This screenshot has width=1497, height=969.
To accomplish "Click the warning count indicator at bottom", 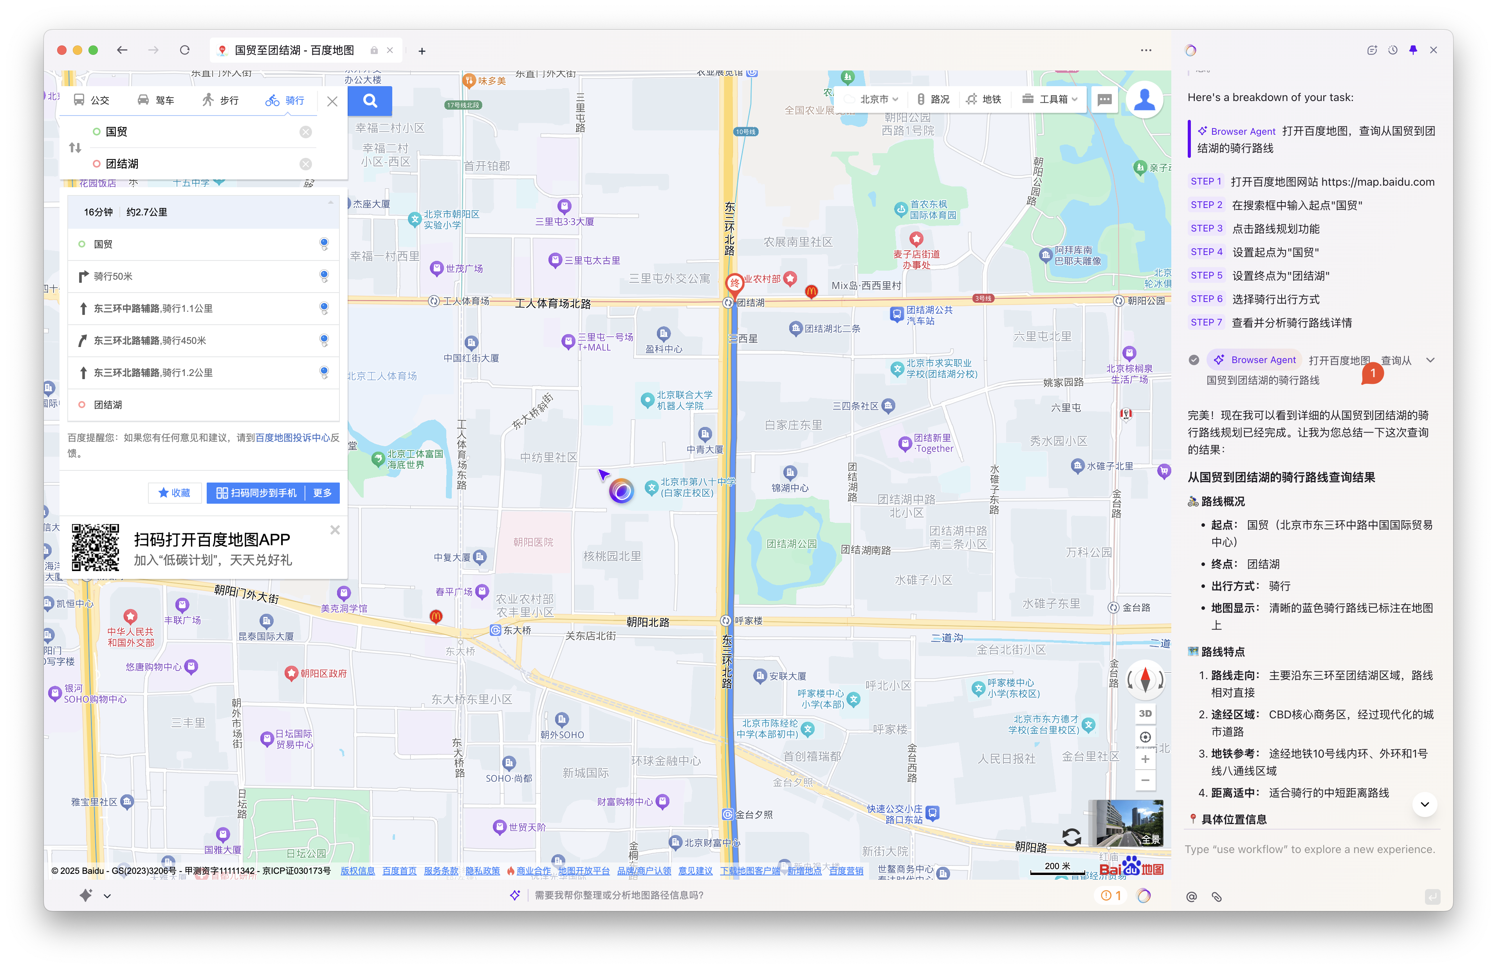I will click(x=1111, y=895).
